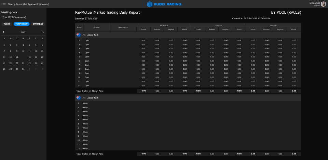This screenshot has height=160, width=328.
Task: Go to previous month in calendar
Action: 4,32
